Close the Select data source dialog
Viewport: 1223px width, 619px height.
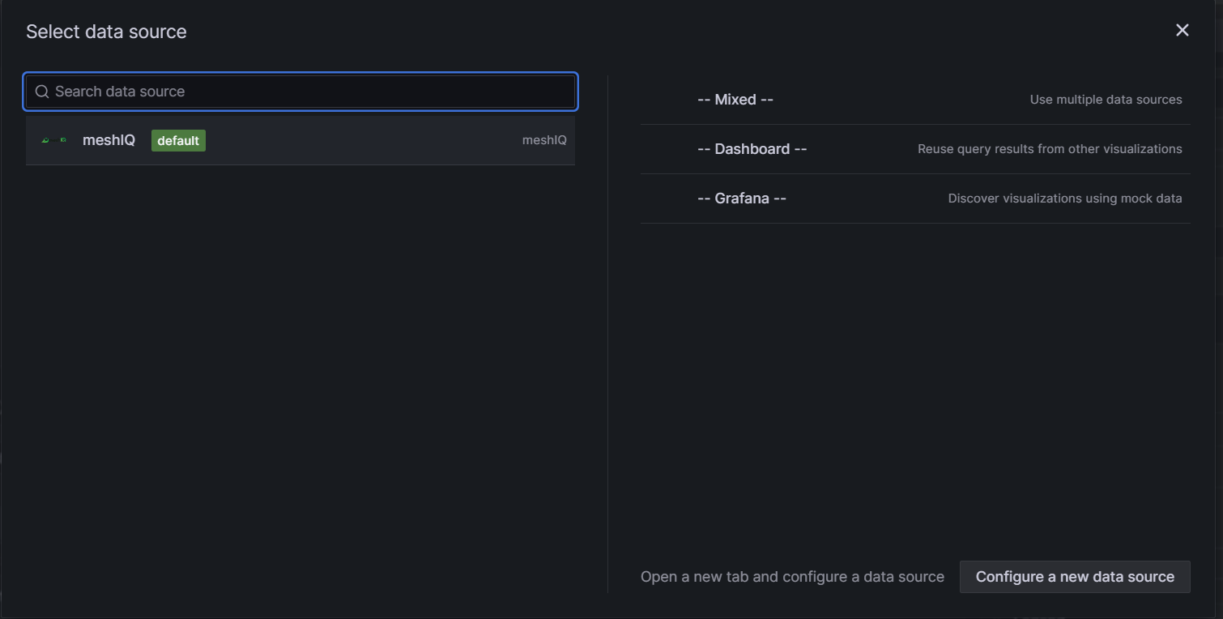[1183, 30]
